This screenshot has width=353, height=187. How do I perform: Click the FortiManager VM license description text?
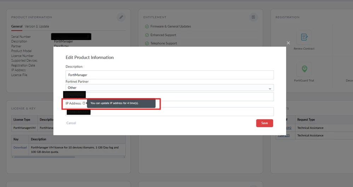(x=75, y=149)
